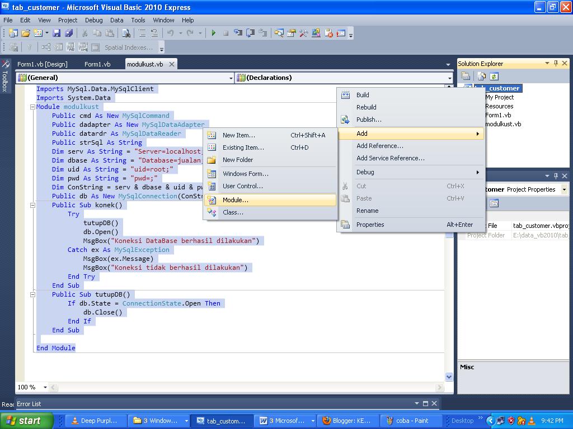Click the editor vertical scrollbar down arrow

449,376
